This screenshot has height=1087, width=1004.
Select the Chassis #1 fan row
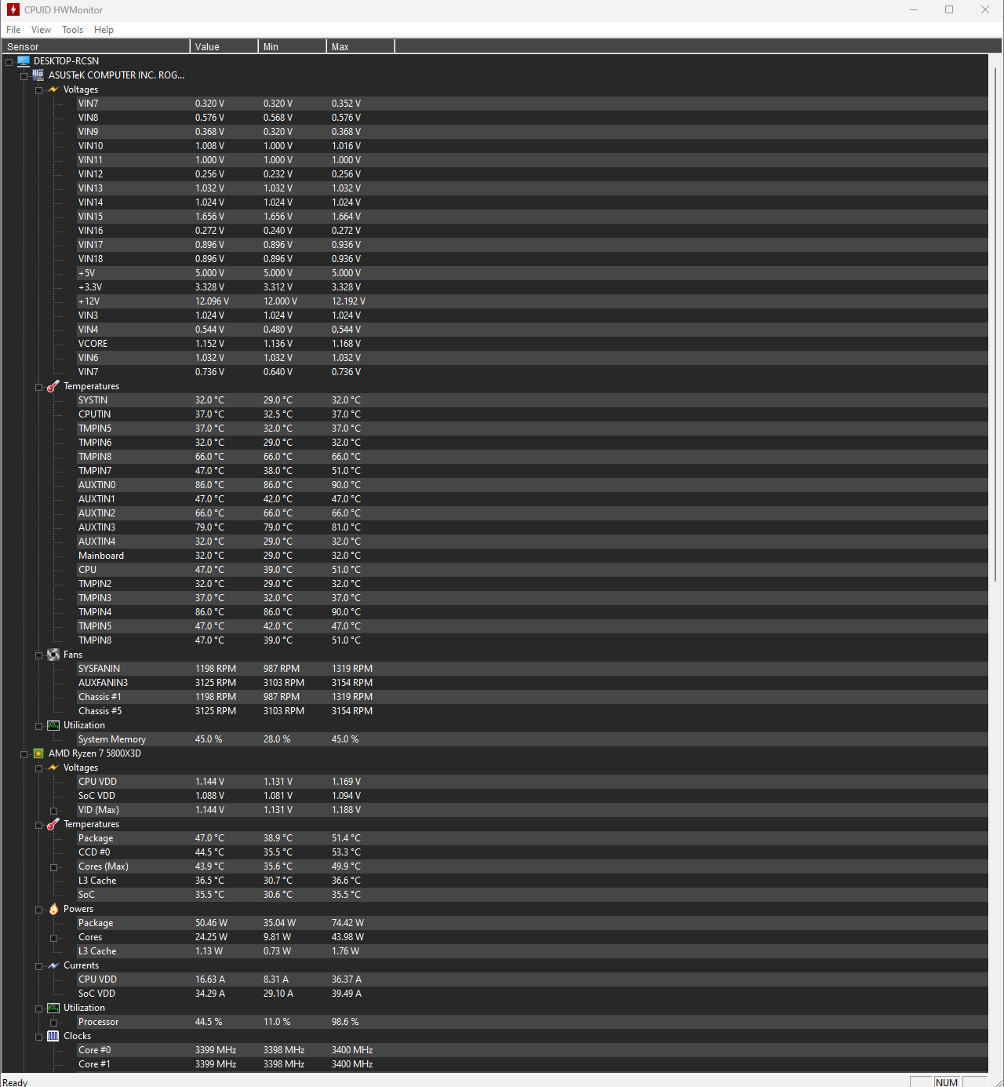pos(533,697)
